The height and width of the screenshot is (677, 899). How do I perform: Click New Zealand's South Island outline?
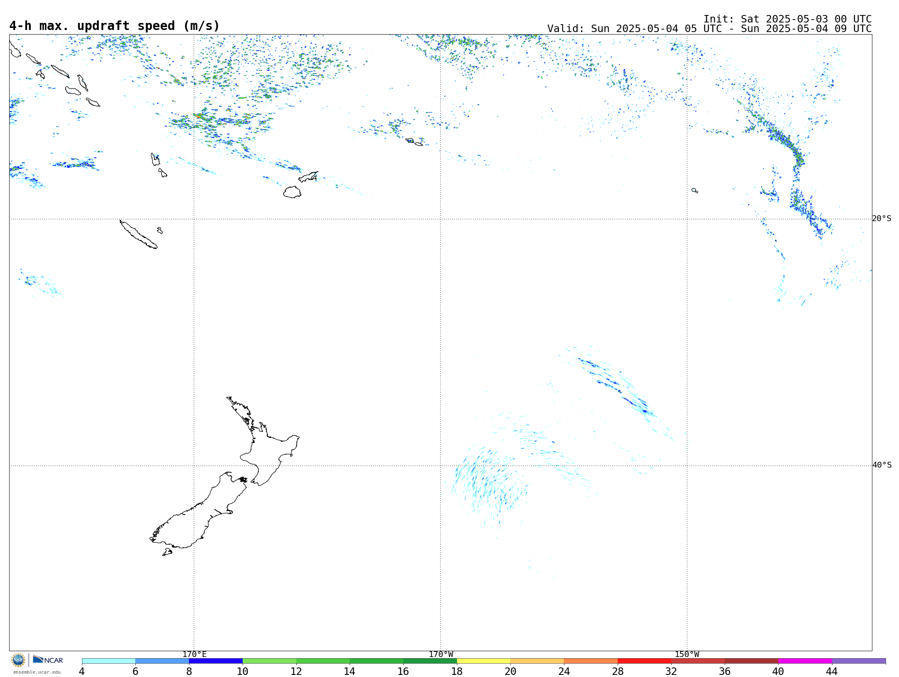tap(196, 514)
